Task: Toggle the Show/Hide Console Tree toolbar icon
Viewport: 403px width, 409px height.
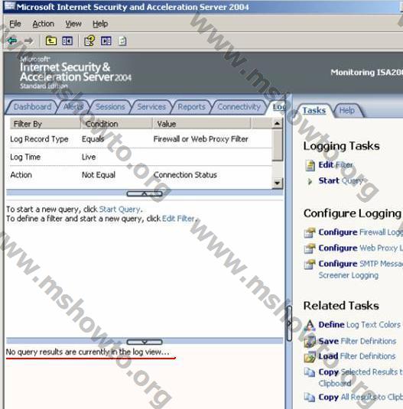Action: 67,41
